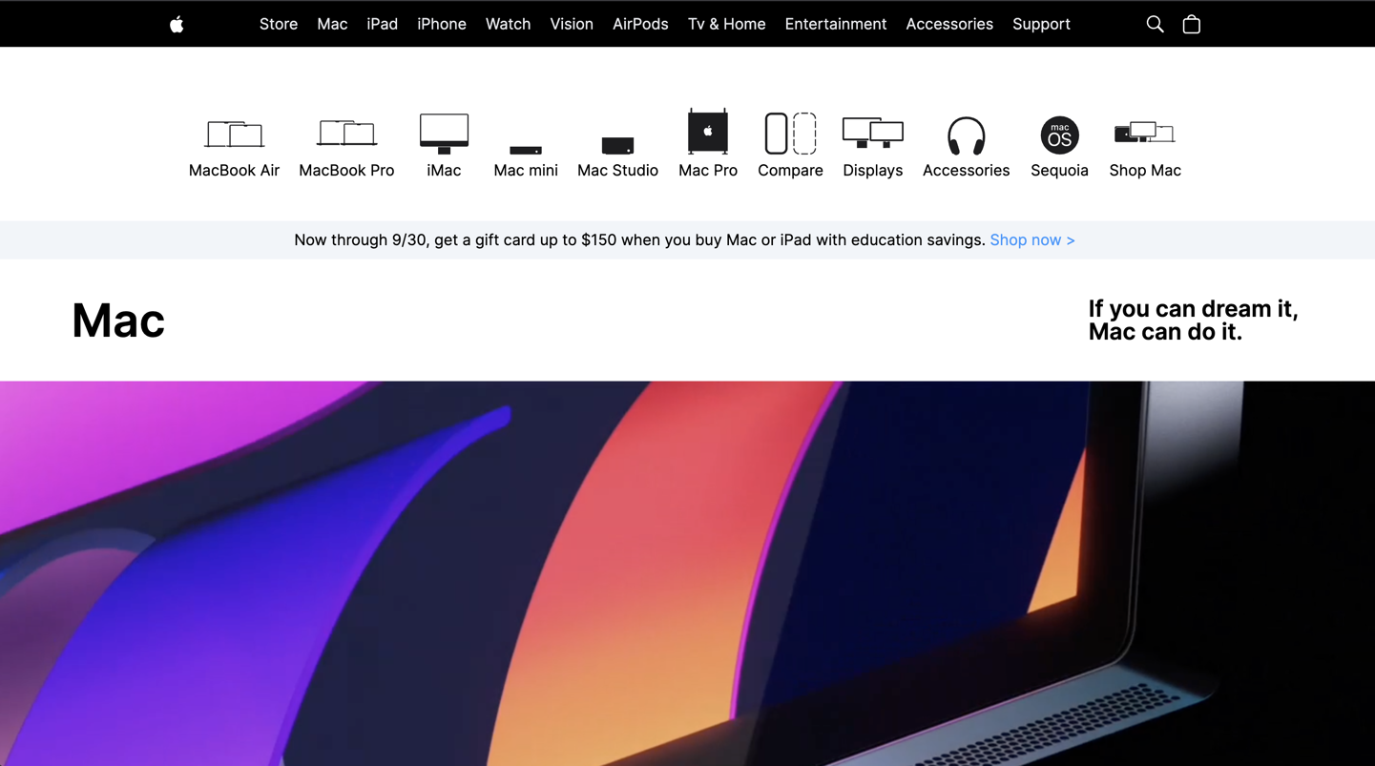Image resolution: width=1375 pixels, height=766 pixels.
Task: Open the search magnifier icon
Action: 1155,24
